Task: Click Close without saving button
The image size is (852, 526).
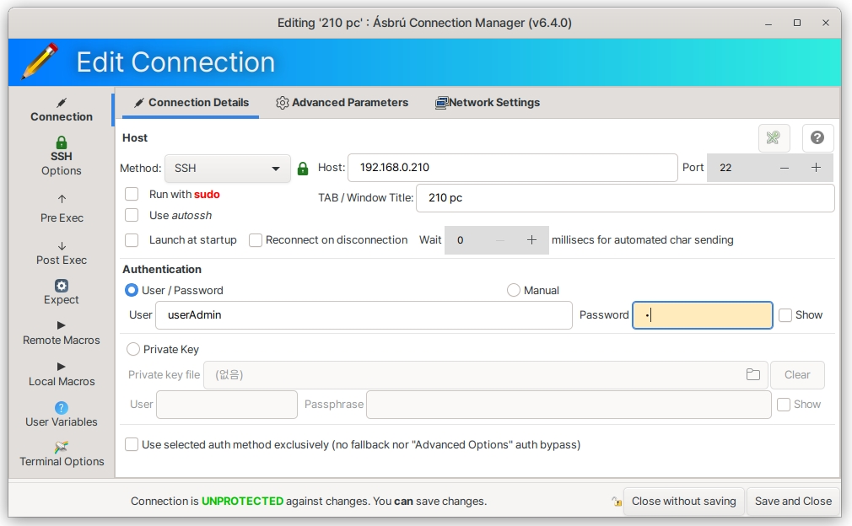Action: [x=683, y=501]
